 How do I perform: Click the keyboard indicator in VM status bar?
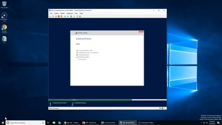pos(160,108)
